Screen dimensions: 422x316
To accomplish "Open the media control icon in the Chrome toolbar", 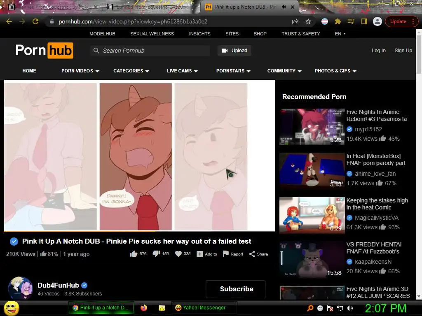I will pyautogui.click(x=351, y=21).
